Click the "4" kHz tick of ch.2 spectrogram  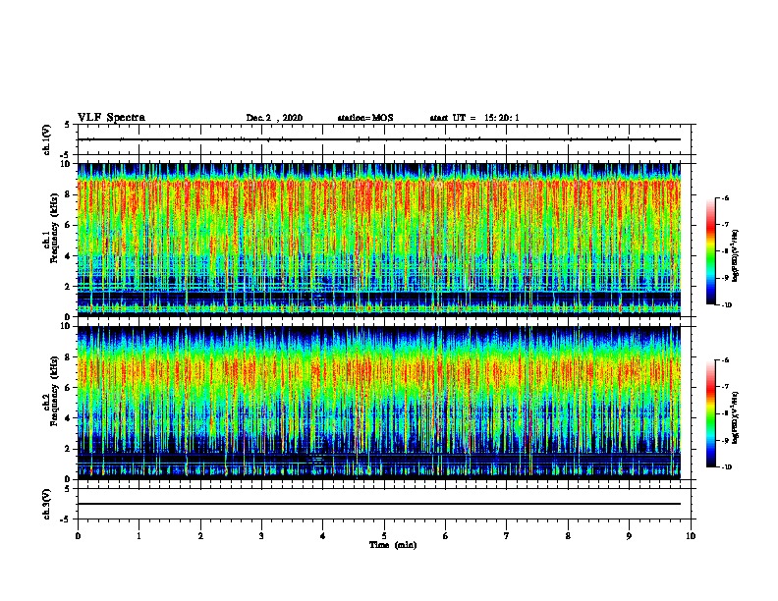pyautogui.click(x=68, y=418)
